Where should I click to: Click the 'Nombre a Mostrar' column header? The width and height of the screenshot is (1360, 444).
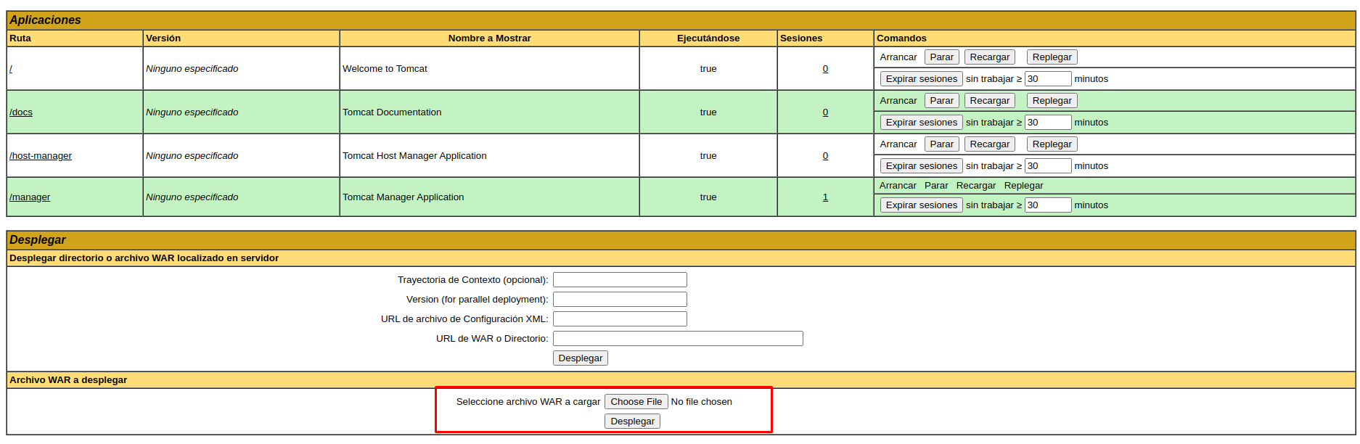[490, 38]
